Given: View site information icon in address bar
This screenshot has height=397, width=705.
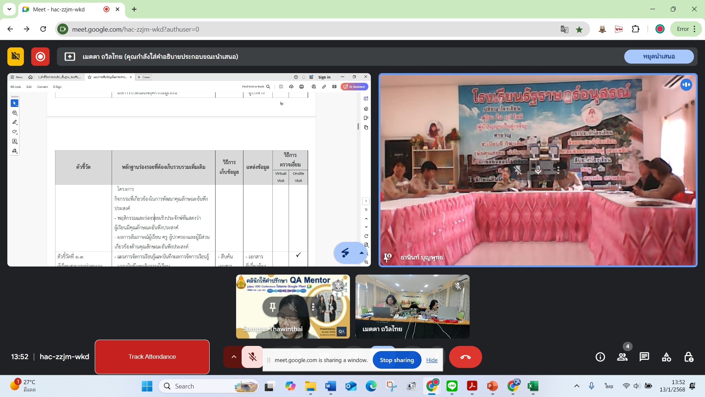Looking at the screenshot, I should (x=63, y=29).
